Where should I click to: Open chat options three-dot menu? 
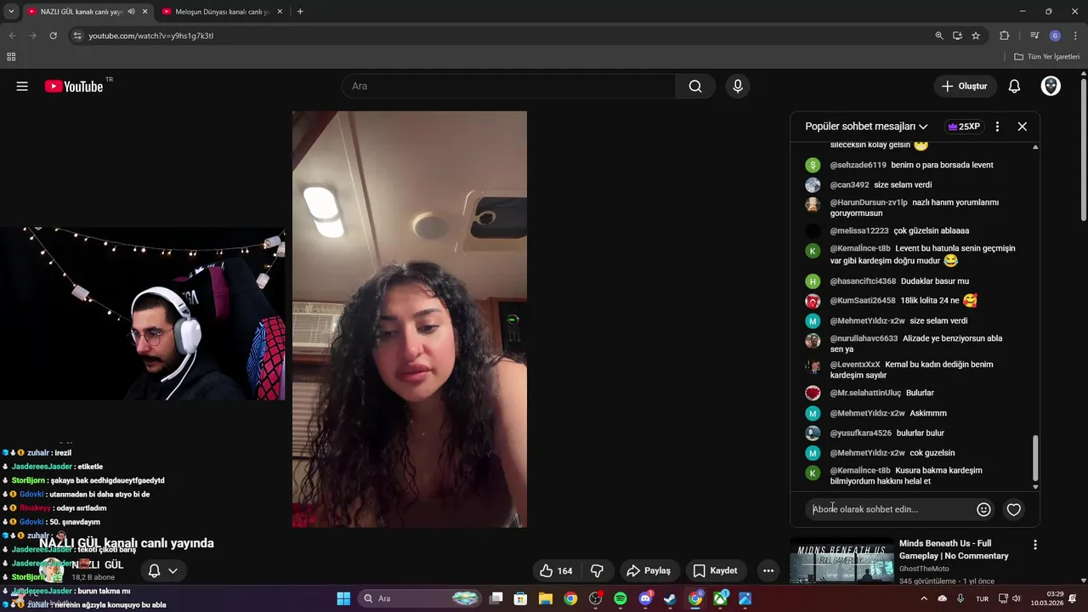click(x=997, y=126)
